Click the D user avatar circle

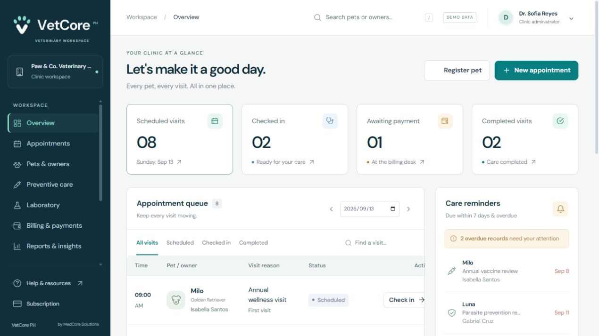click(506, 17)
